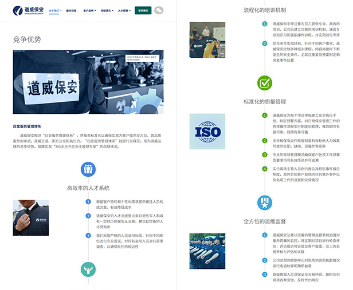Click green bullet 4 under 标准化的质量管理
The image size is (353, 290).
click(x=265, y=169)
